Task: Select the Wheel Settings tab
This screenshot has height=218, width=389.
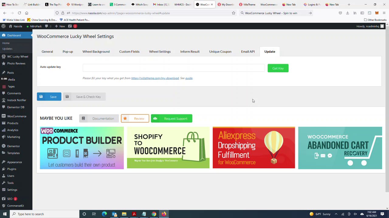Action: click(x=160, y=51)
